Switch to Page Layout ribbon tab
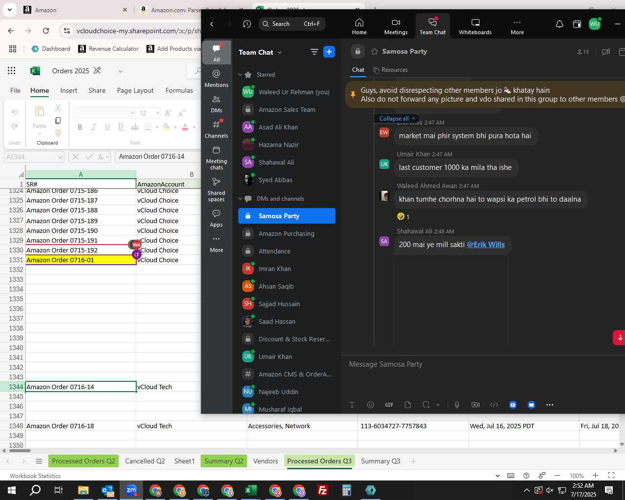 [x=135, y=90]
